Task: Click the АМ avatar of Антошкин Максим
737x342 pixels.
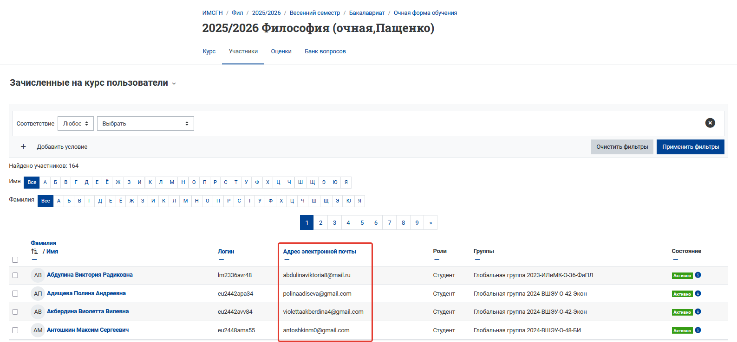Action: pos(38,330)
